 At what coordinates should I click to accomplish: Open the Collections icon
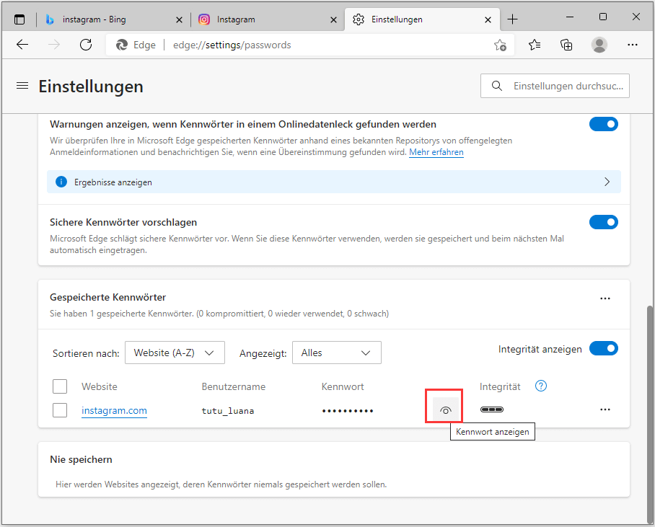566,44
